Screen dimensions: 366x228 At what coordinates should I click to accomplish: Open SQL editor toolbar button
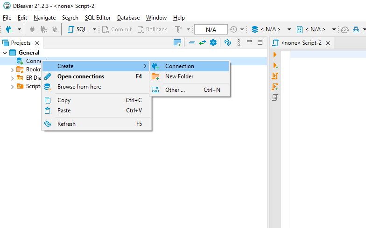(x=77, y=29)
